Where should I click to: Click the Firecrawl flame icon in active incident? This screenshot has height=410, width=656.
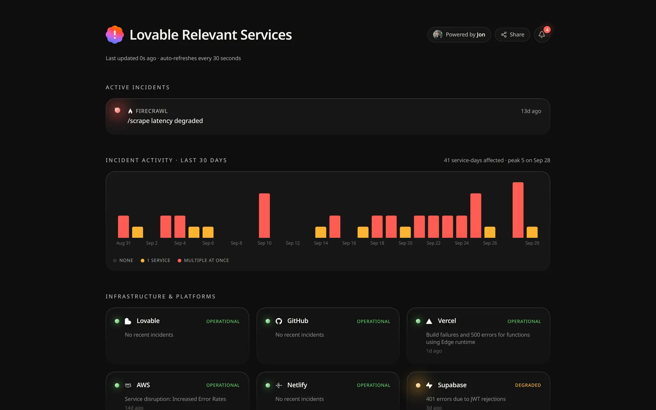pyautogui.click(x=130, y=111)
